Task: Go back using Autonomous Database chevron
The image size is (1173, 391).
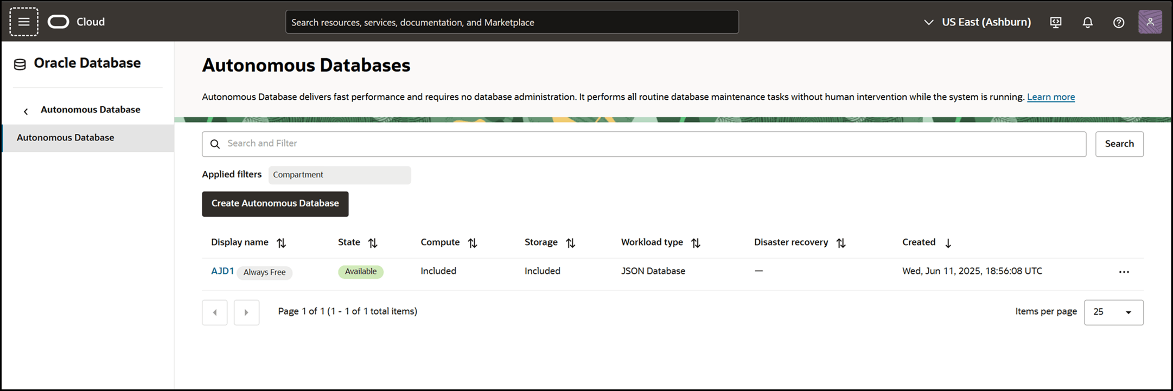Action: [25, 111]
